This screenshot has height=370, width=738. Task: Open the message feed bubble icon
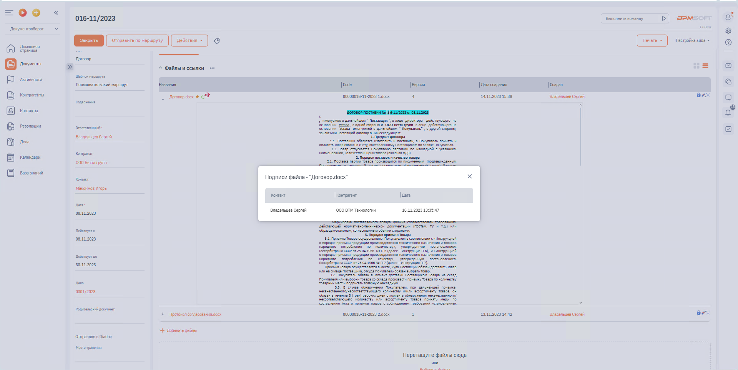point(728,98)
